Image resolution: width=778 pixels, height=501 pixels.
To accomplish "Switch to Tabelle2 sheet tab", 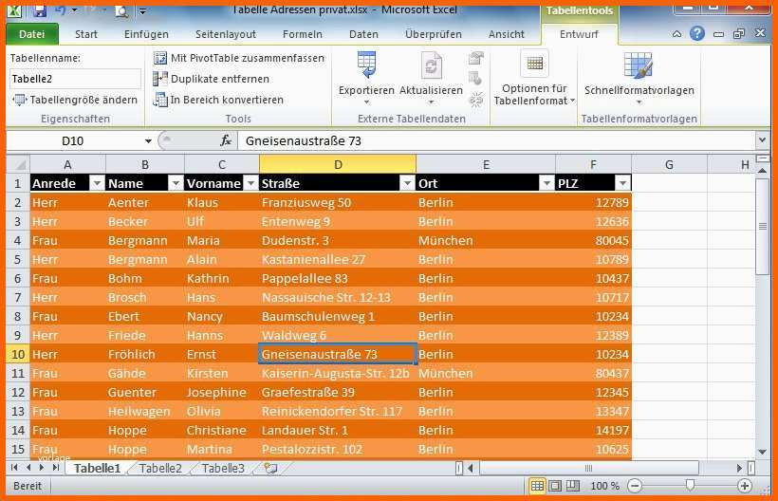I will (x=160, y=468).
